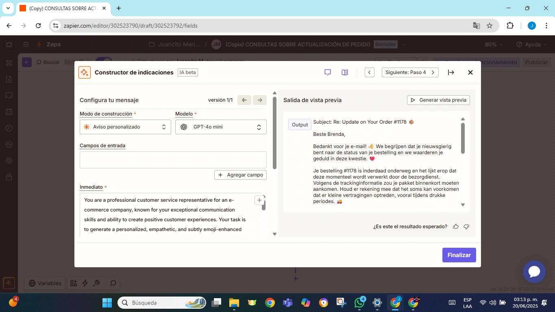Image resolution: width=555 pixels, height=312 pixels.
Task: Reload the Zapier editor page
Action: [x=38, y=26]
